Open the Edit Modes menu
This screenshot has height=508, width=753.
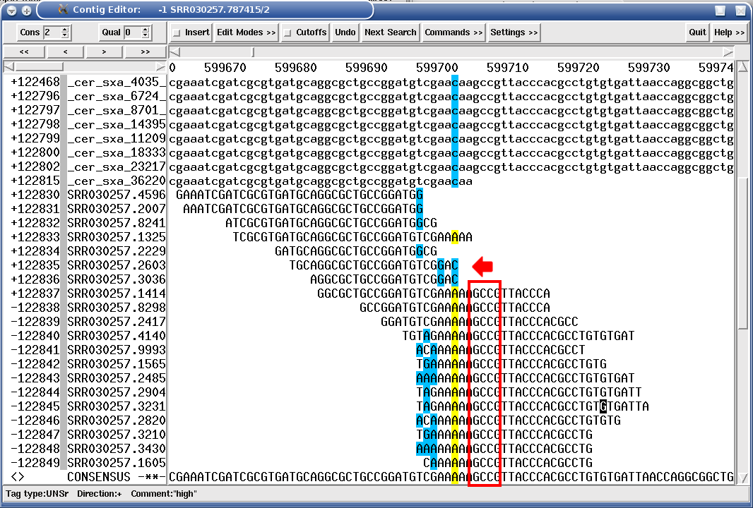point(246,32)
